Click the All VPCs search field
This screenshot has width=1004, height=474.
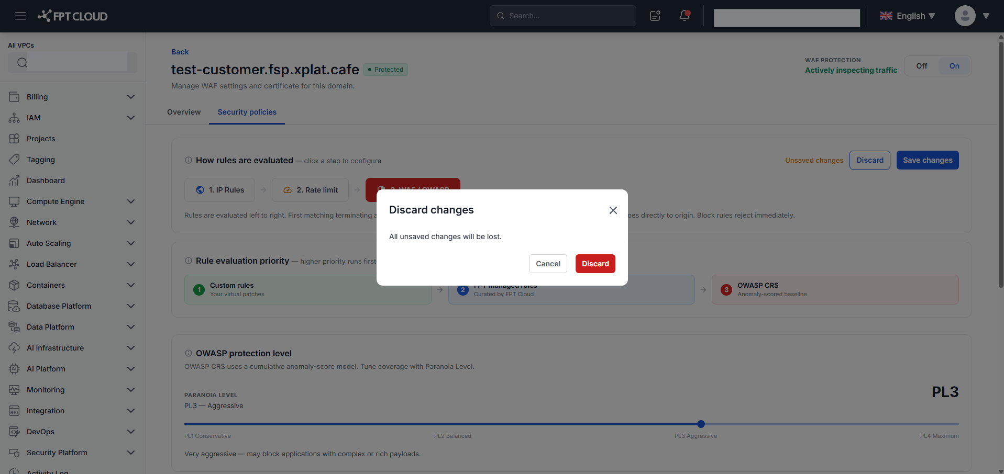(x=72, y=63)
